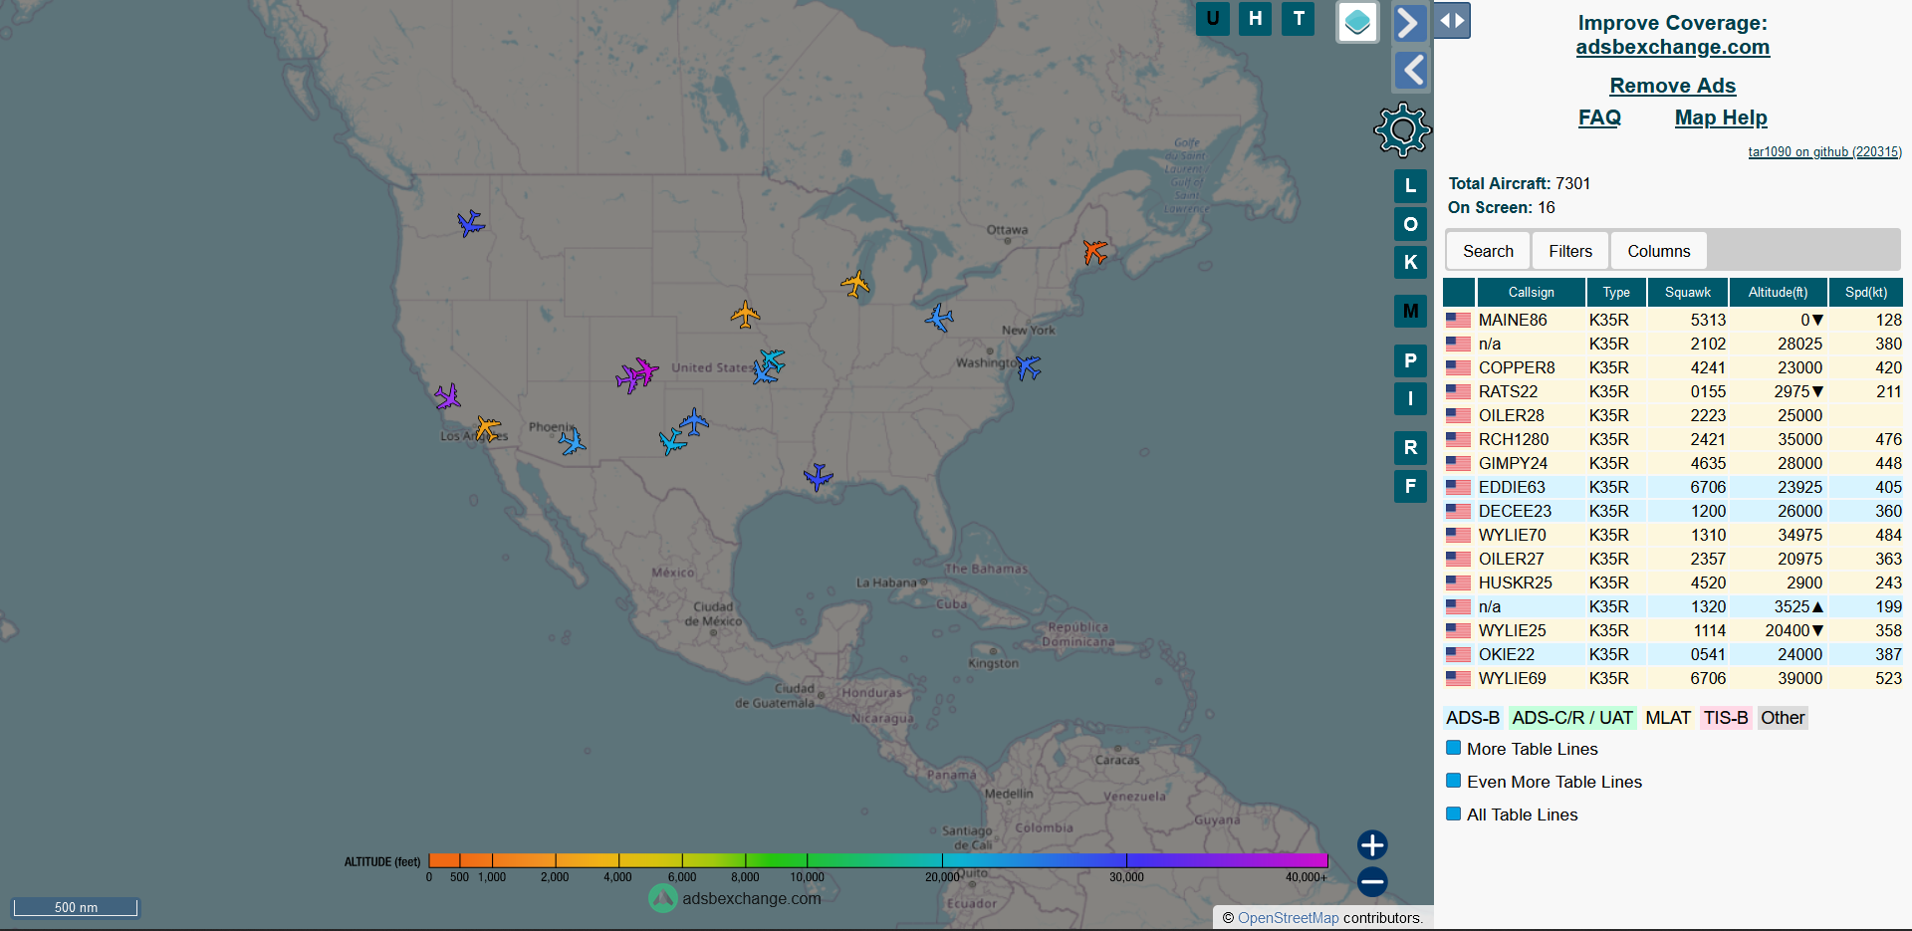Select the DECEE23 table row
Viewport: 1912px width, 931px height.
click(x=1673, y=511)
